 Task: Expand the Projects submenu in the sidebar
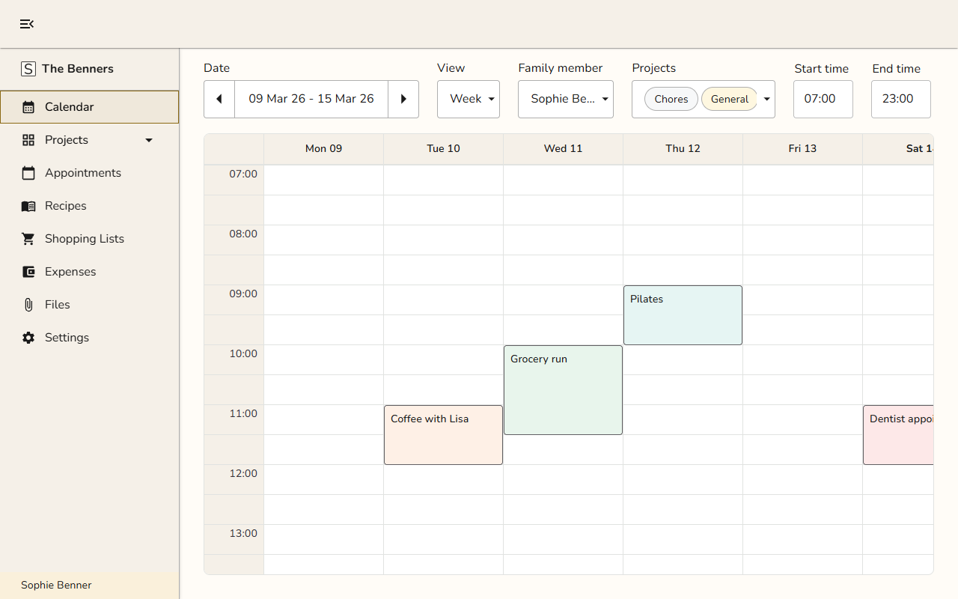(149, 140)
